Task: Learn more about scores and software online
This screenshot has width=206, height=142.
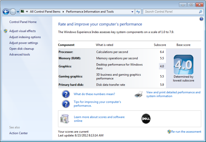Action: pos(99,119)
